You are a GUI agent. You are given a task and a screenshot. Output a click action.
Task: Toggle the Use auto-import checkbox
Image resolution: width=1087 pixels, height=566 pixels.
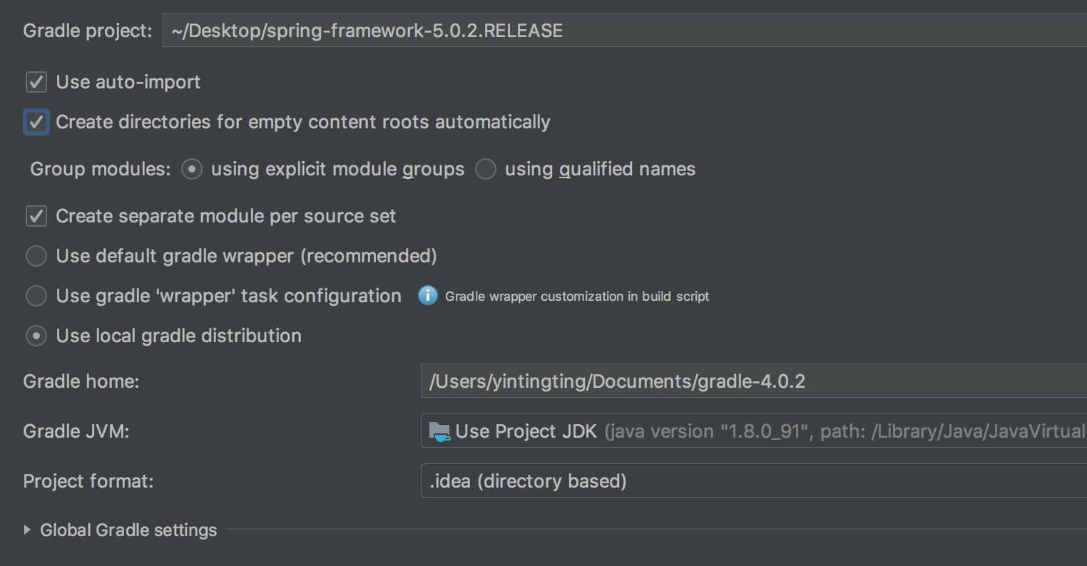(36, 82)
